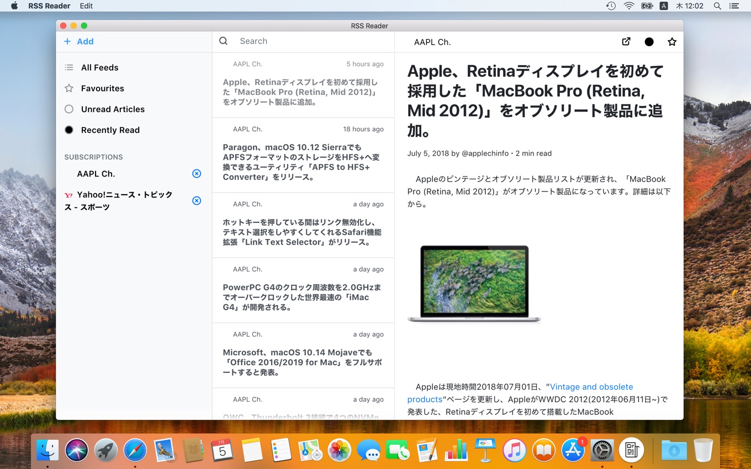
Task: Open article in external browser icon
Action: 626,41
